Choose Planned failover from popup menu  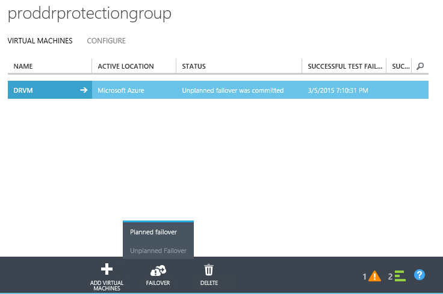click(153, 232)
